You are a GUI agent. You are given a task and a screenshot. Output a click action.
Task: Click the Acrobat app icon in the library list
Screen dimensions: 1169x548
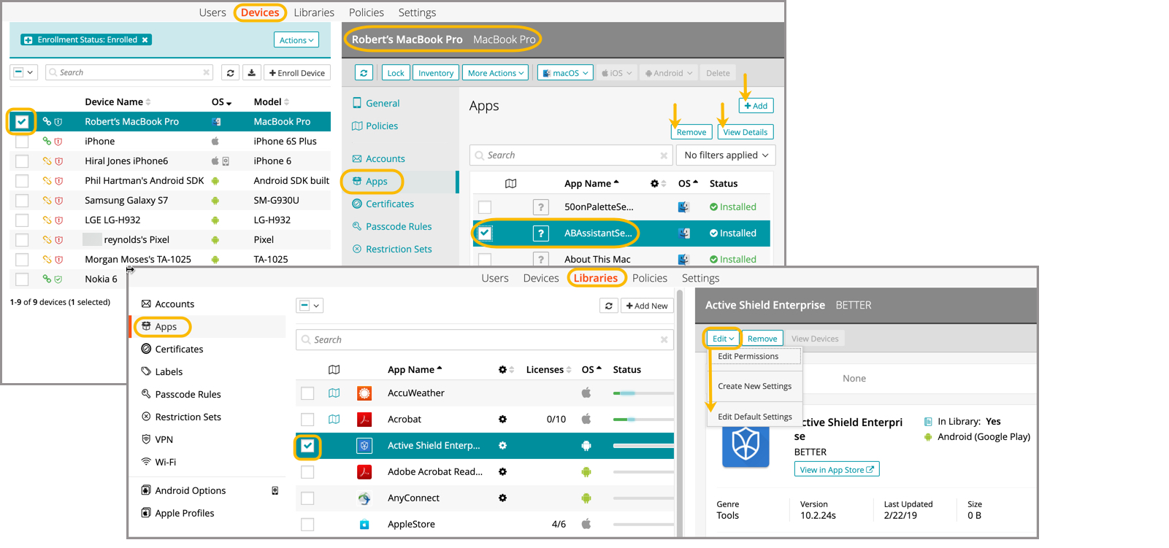(364, 420)
